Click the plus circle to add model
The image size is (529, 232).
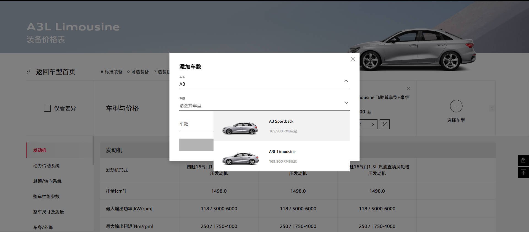pyautogui.click(x=456, y=106)
